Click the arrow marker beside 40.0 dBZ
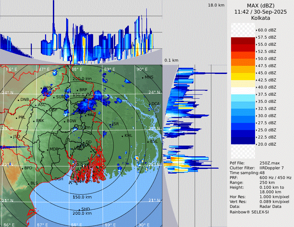Image resolution: width=294 pixels, height=227 pixels. click(257, 87)
